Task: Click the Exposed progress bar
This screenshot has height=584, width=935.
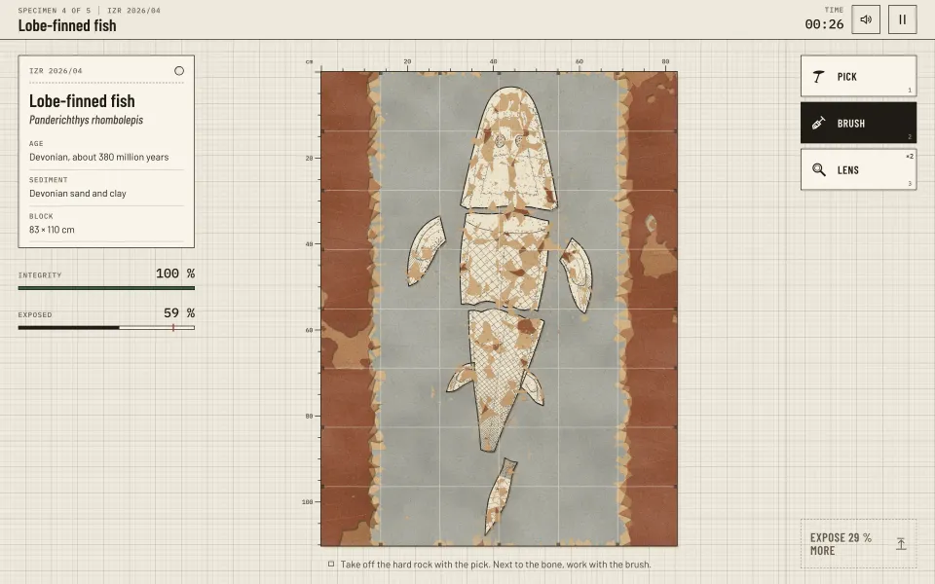Action: click(x=106, y=327)
